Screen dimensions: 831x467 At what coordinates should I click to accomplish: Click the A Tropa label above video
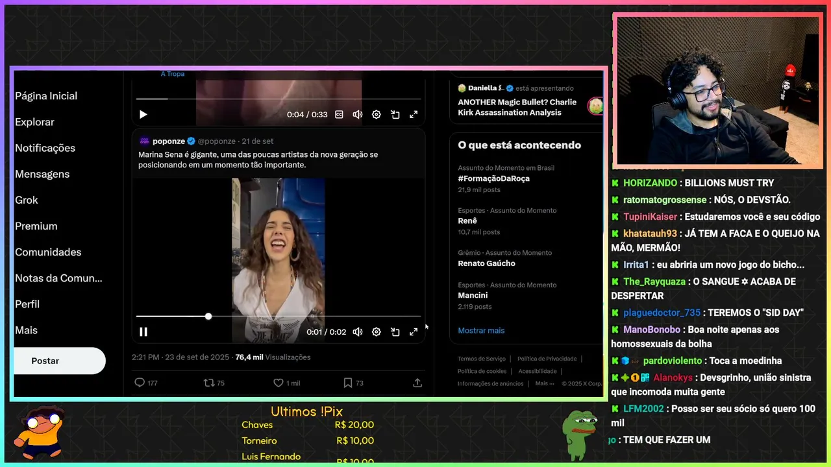click(173, 74)
